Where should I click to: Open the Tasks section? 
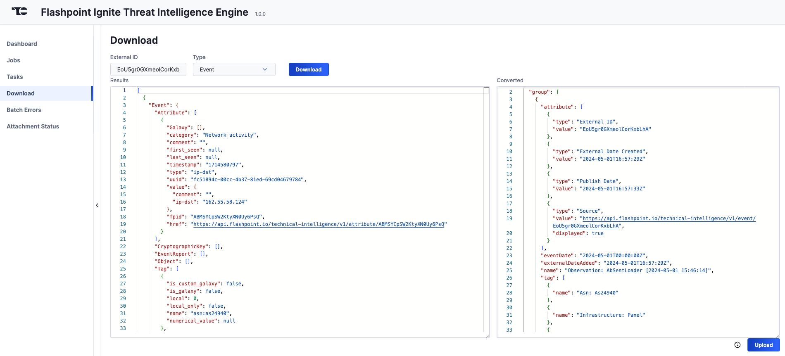click(x=15, y=77)
